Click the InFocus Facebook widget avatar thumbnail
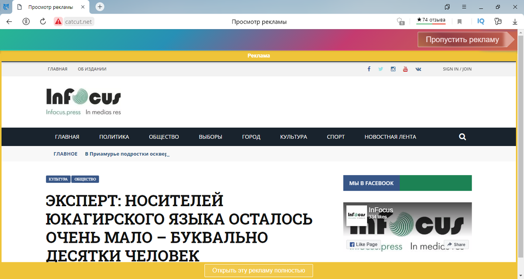Screen dimensions: 524x279 (x=356, y=215)
